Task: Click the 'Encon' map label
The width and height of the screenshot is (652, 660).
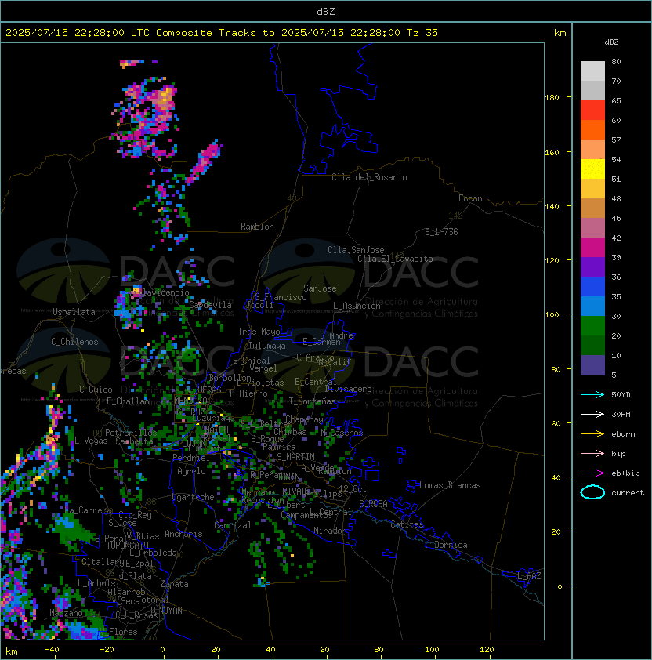Action: click(x=470, y=198)
